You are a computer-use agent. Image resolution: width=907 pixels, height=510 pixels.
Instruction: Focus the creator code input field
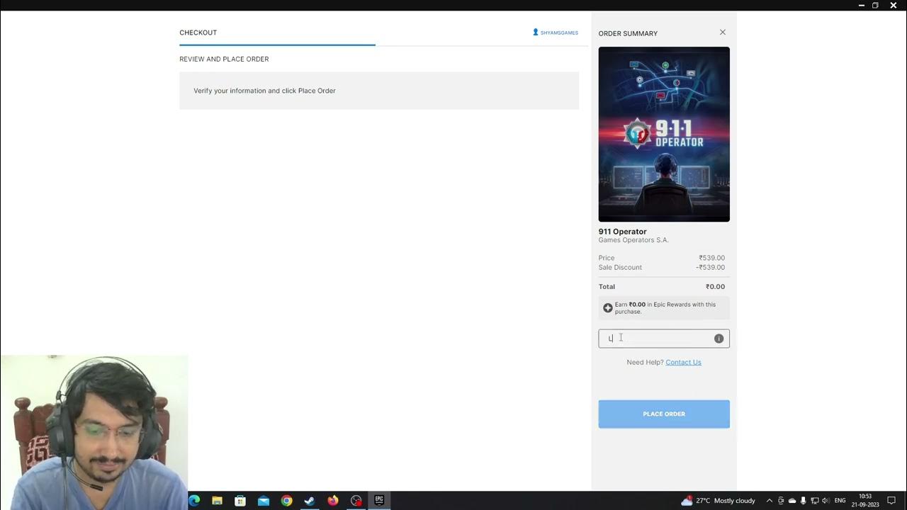664,339
